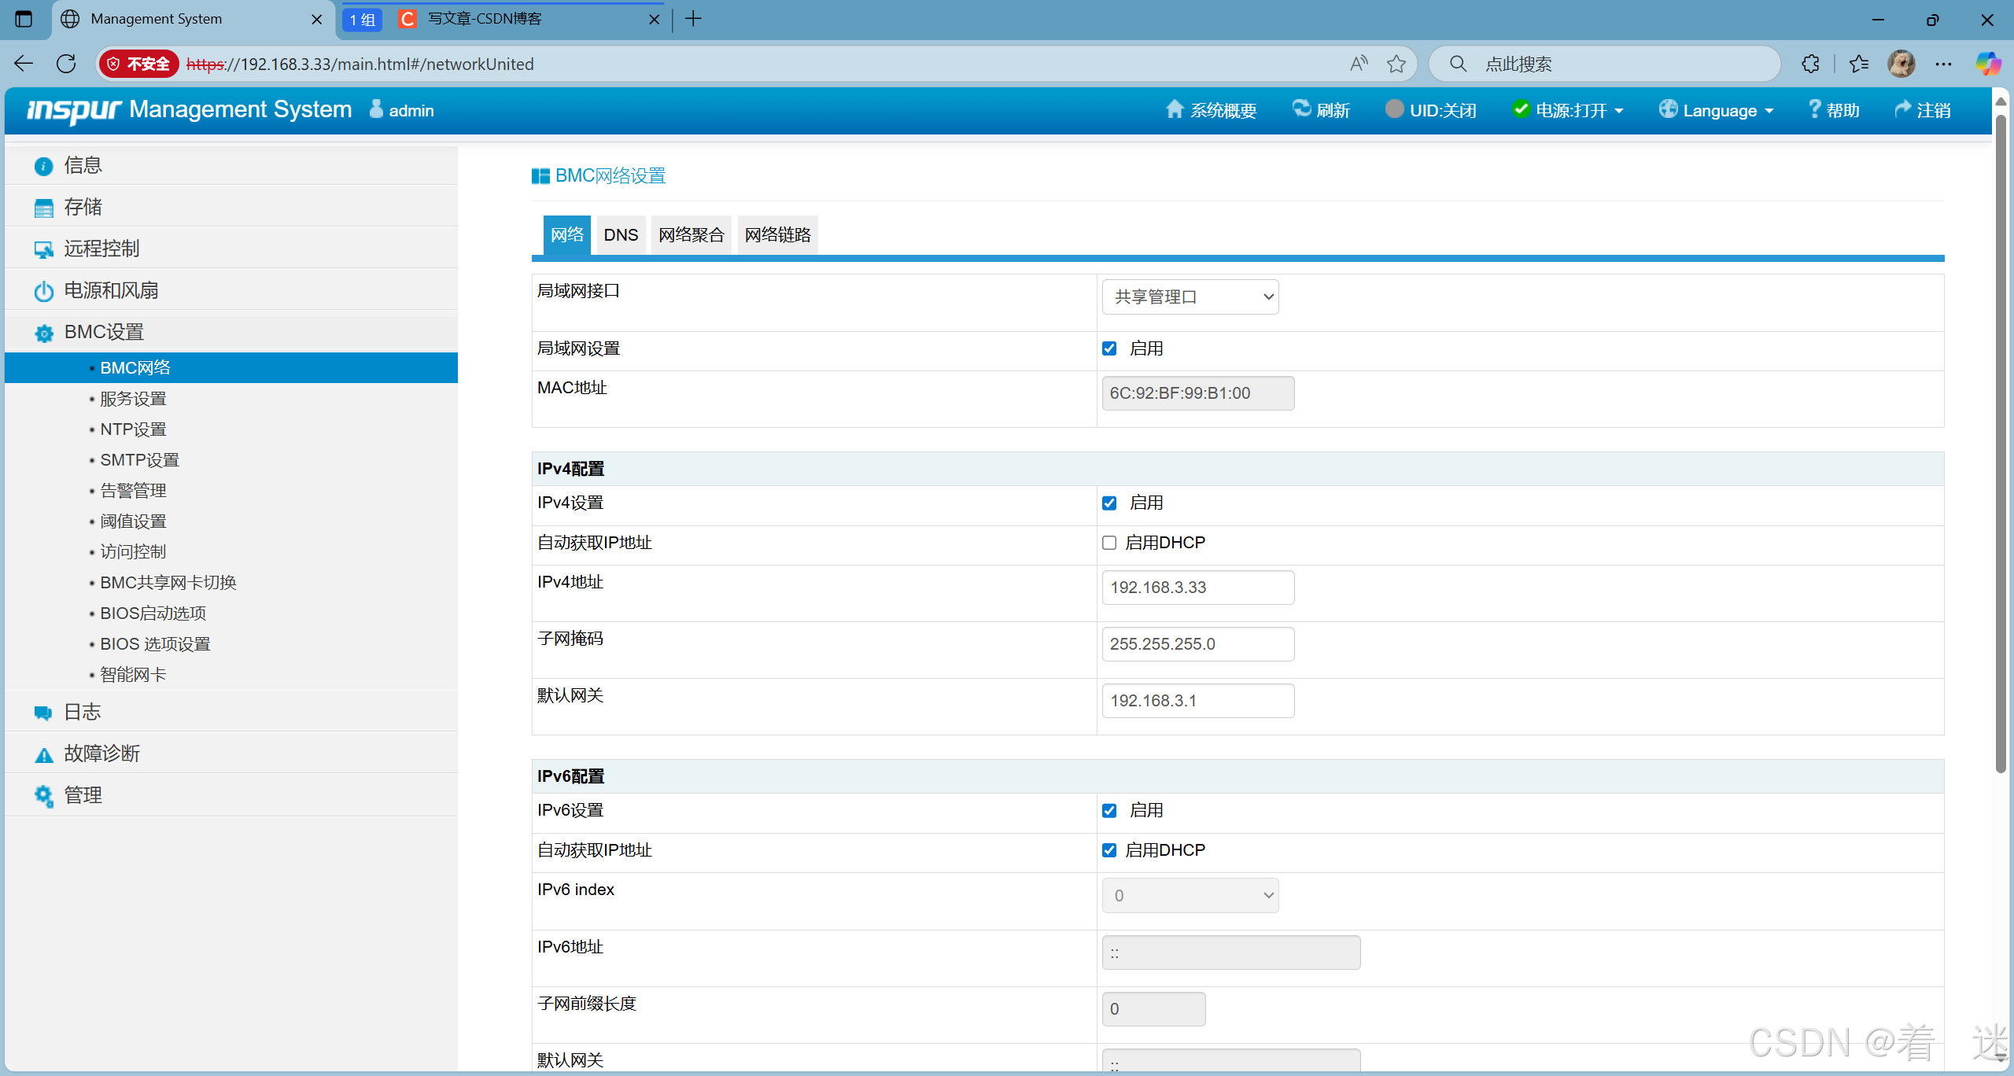Open NTP settings in sidebar
The image size is (2014, 1076).
click(133, 429)
